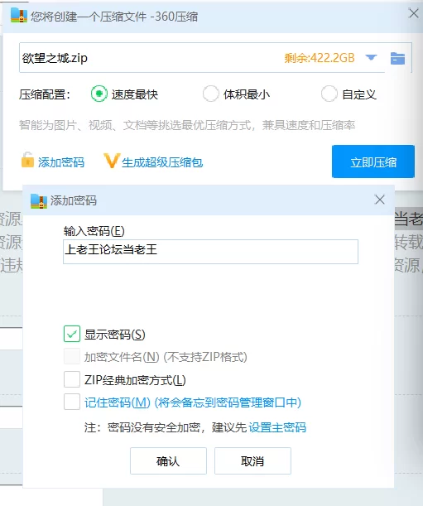Click the disabled 加密文件名(N) checkbox
The width and height of the screenshot is (423, 506).
(x=72, y=356)
